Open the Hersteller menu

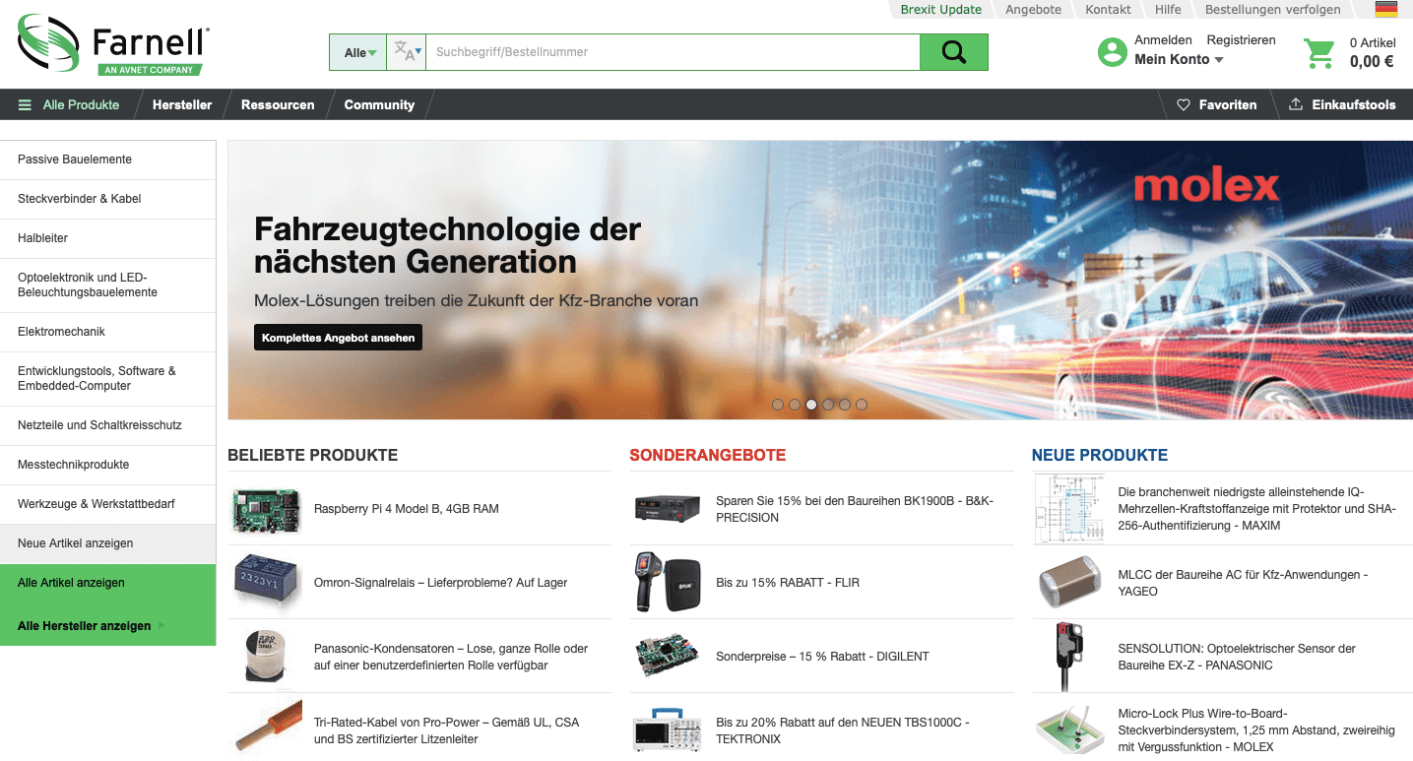[x=182, y=104]
